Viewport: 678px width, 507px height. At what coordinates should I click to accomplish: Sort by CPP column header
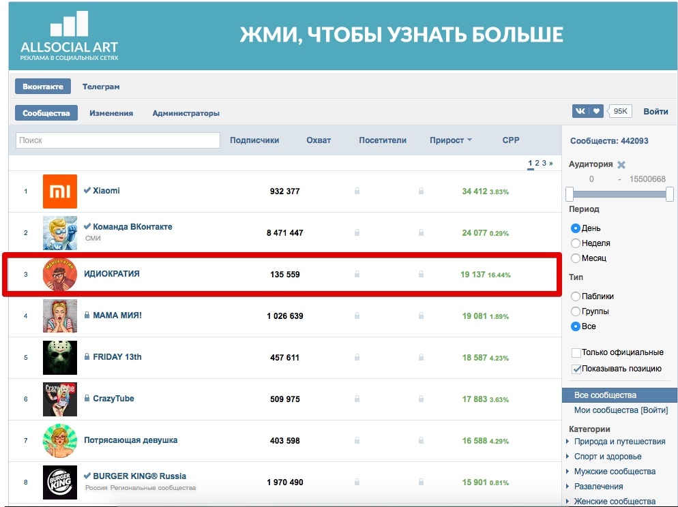coord(511,140)
